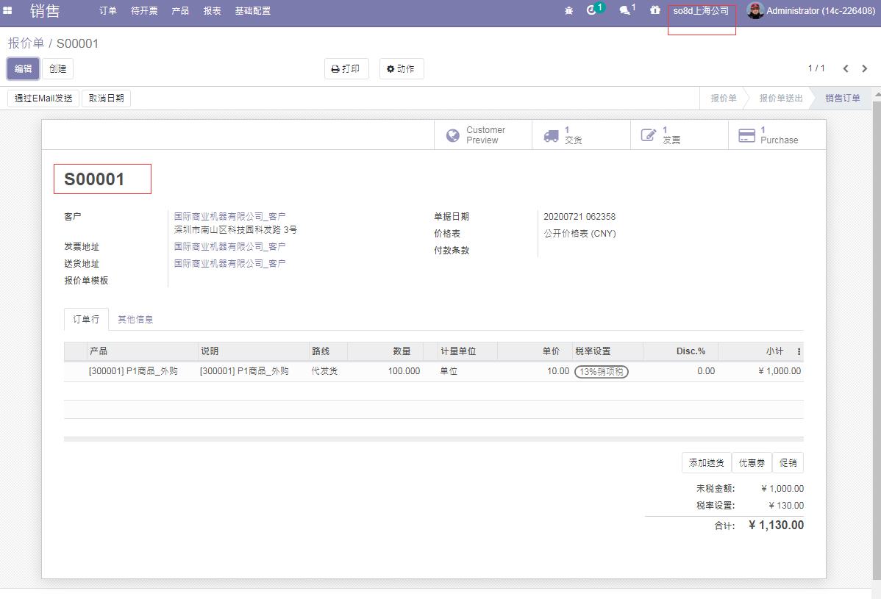Screen dimensions: 881x599
Task: Switch to the 其他信息 tab
Action: point(135,319)
